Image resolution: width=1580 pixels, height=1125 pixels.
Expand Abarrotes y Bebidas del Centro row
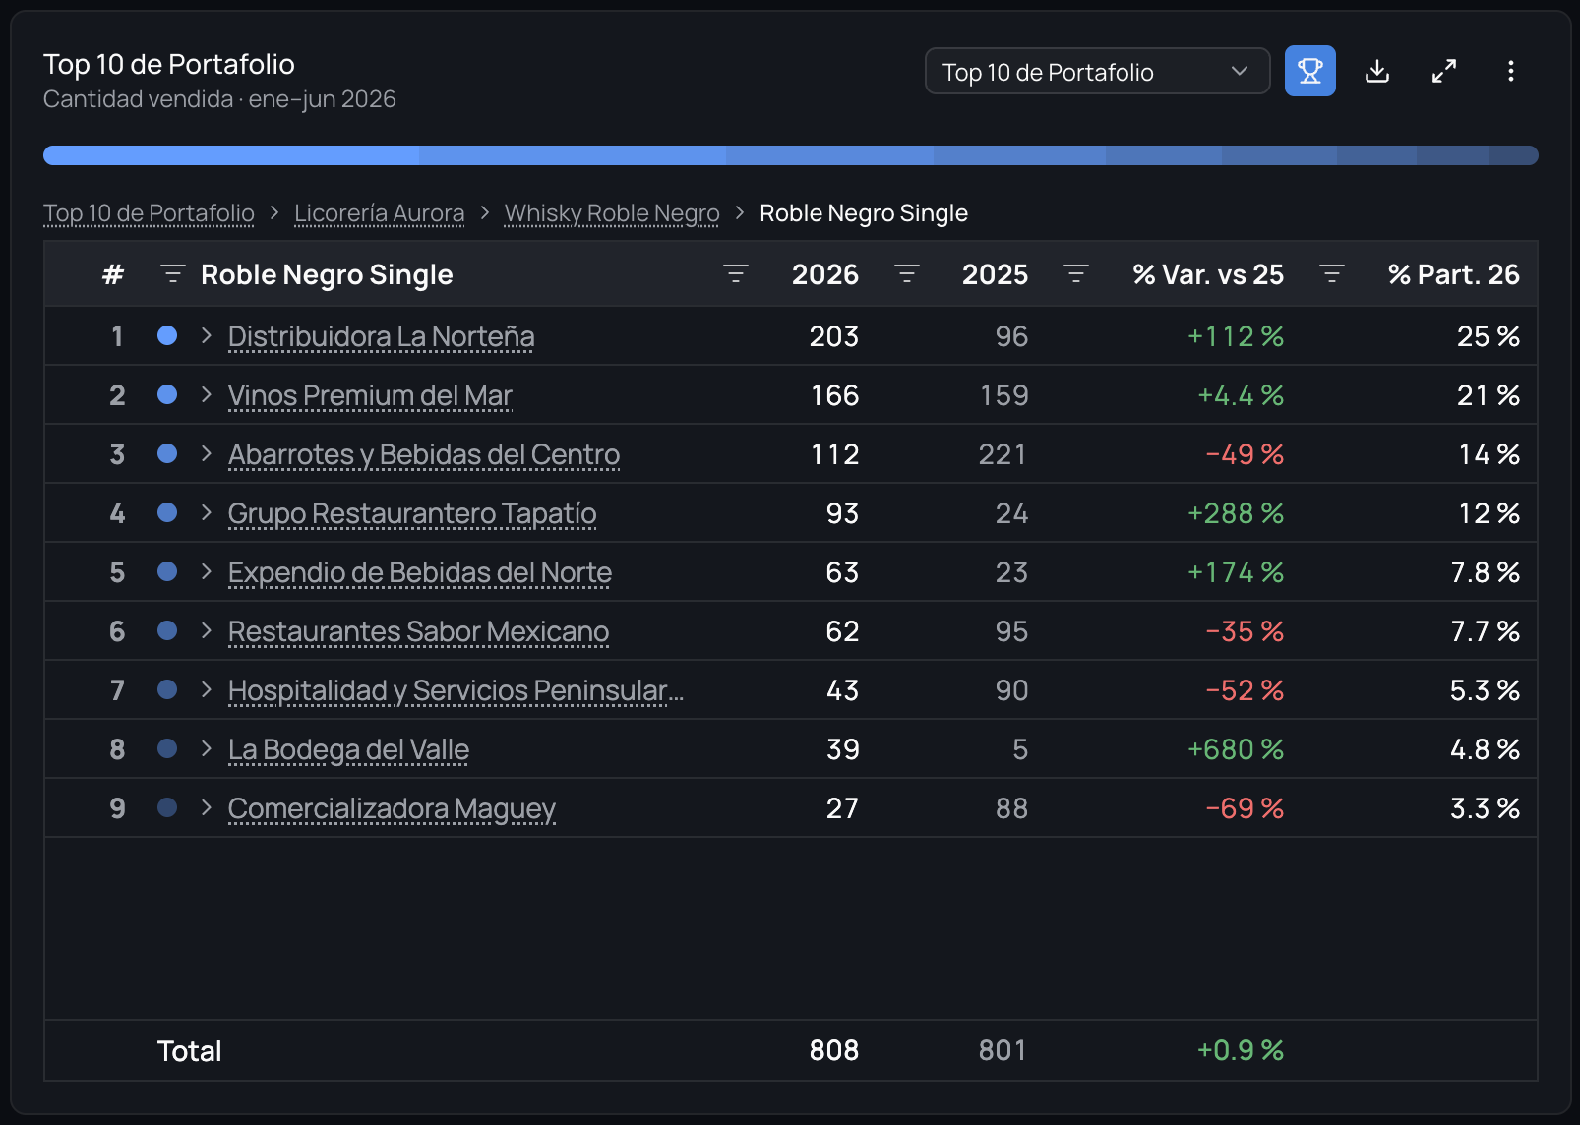click(x=206, y=453)
